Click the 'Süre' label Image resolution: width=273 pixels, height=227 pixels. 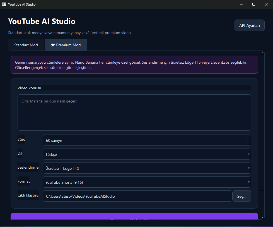tap(21, 140)
